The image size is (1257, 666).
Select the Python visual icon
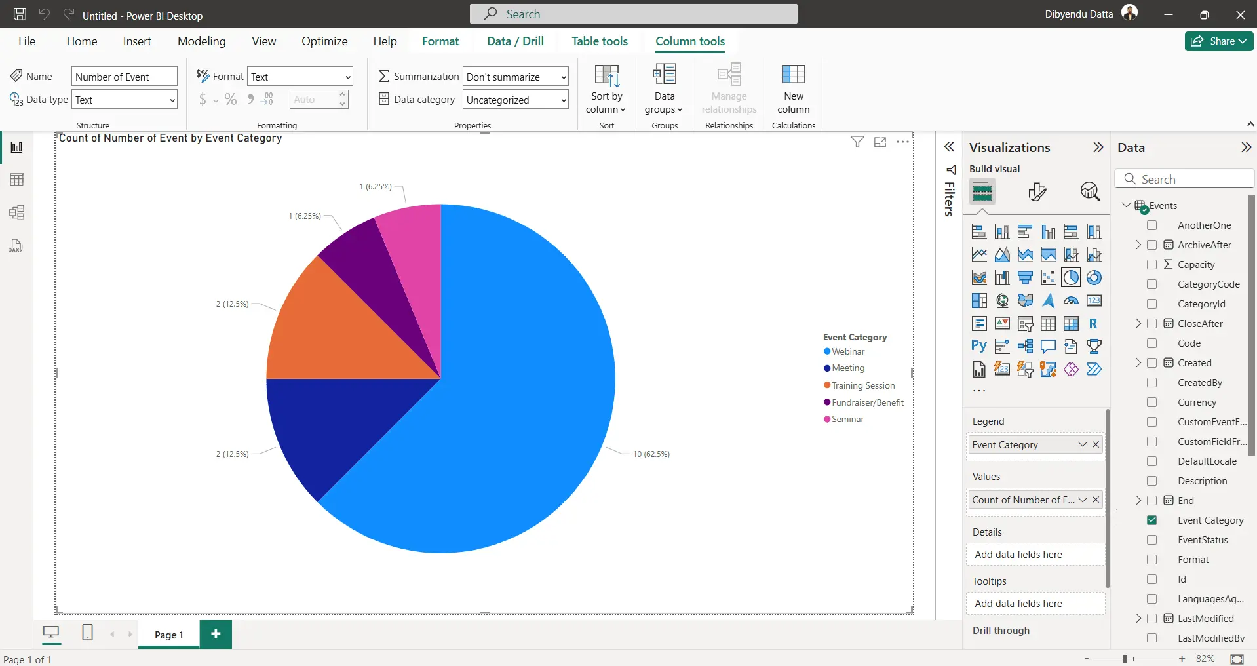pyautogui.click(x=978, y=347)
